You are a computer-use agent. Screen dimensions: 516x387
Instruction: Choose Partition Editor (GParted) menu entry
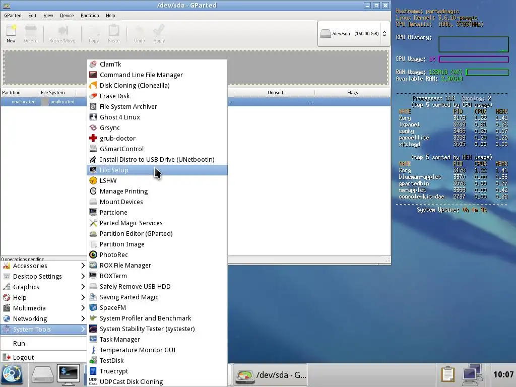(157, 234)
